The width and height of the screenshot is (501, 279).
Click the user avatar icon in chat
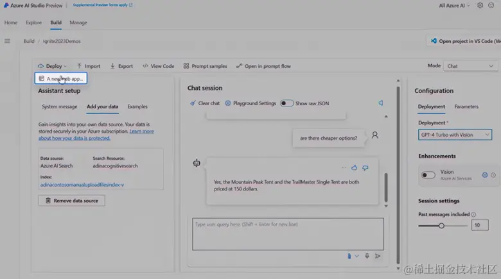tap(375, 135)
